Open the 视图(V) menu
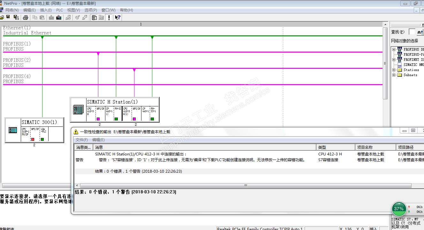 pyautogui.click(x=73, y=10)
